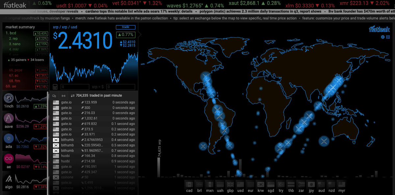Click the krw currency flag
Screen dimensions: 395x195
pyautogui.click(x=261, y=184)
